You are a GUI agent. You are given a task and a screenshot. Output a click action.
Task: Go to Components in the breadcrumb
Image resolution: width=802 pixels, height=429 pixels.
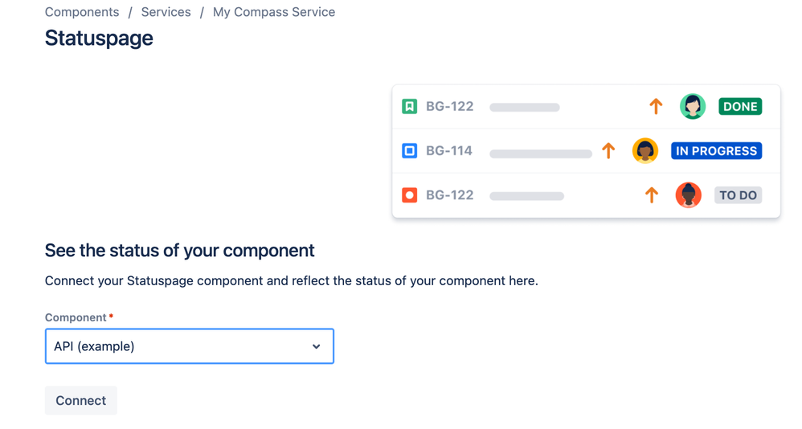point(82,12)
